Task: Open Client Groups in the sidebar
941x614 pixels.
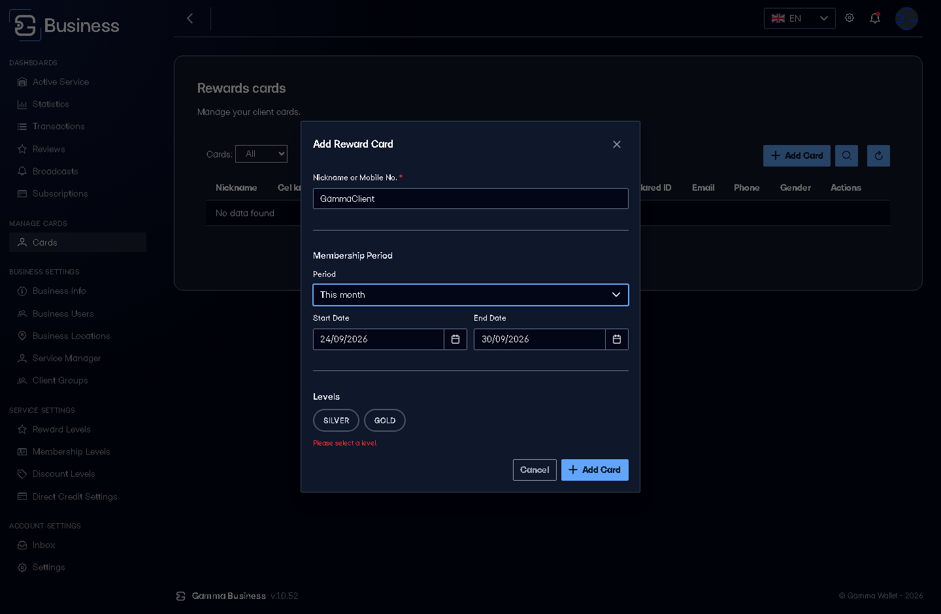Action: (x=78, y=380)
